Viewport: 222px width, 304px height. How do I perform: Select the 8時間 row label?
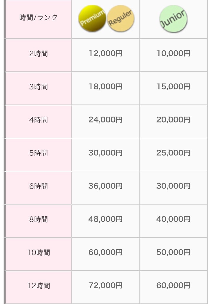click(x=38, y=219)
